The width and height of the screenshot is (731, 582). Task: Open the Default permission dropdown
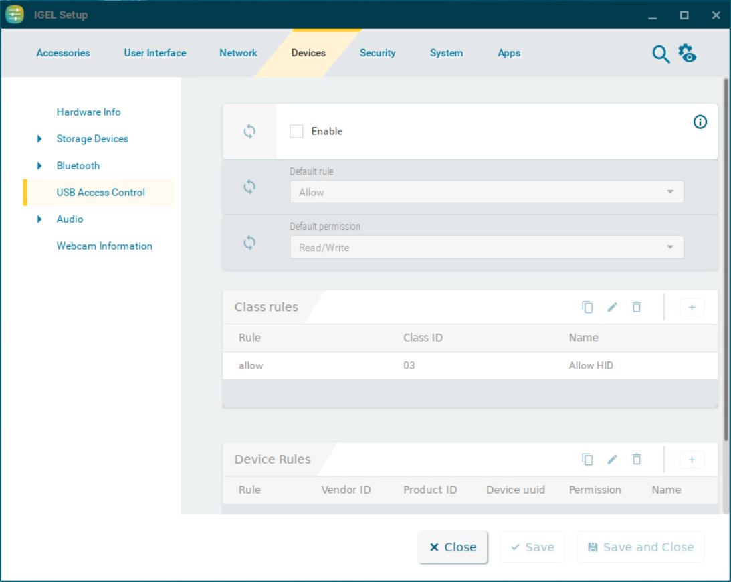coord(486,248)
